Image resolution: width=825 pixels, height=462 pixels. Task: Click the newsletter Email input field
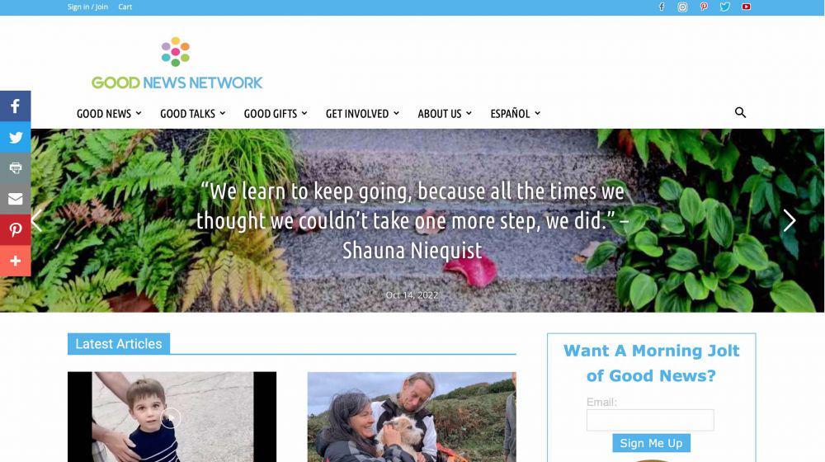650,420
